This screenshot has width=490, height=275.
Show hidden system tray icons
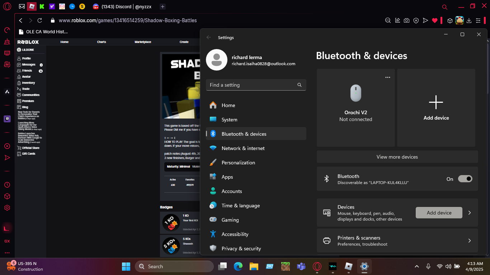[x=417, y=266]
